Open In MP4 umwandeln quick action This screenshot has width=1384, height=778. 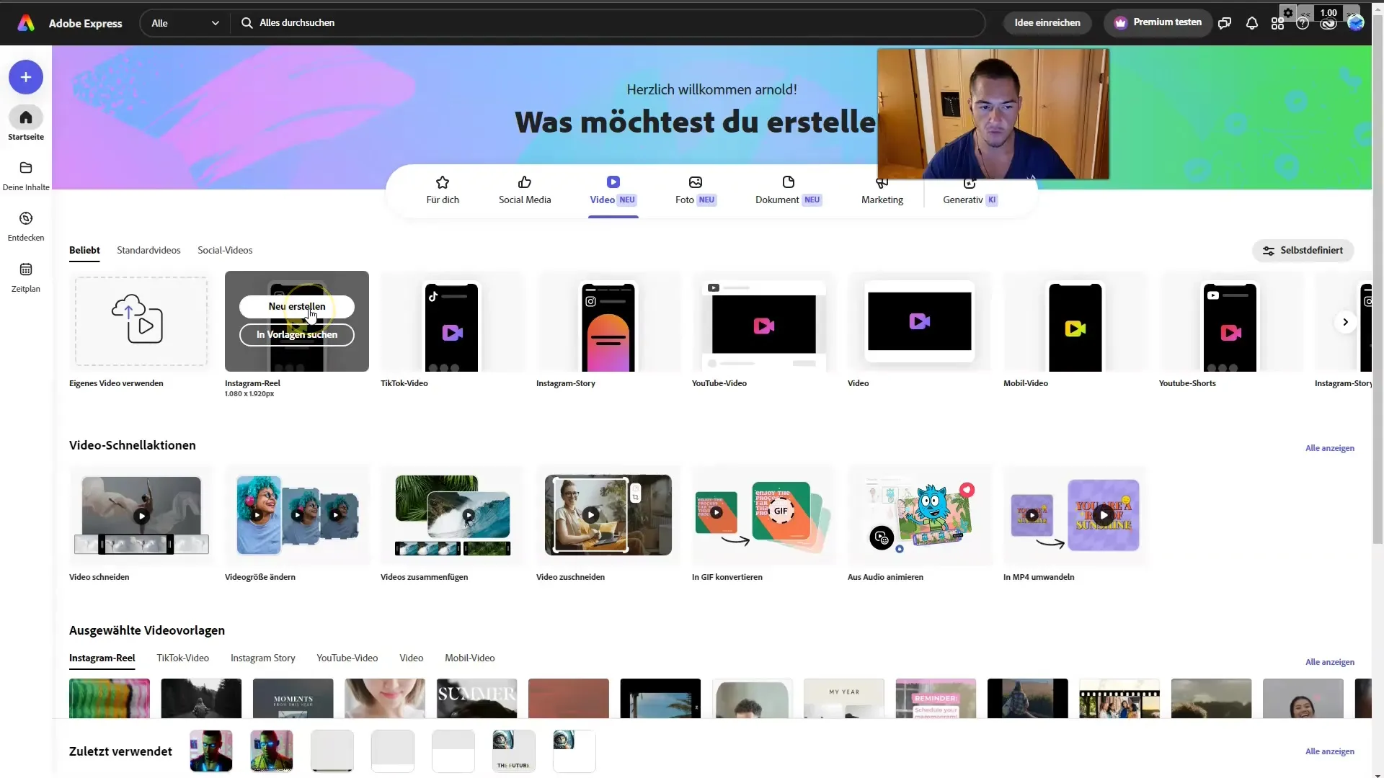1075,516
